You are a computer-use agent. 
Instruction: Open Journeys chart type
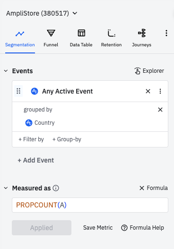[141, 38]
